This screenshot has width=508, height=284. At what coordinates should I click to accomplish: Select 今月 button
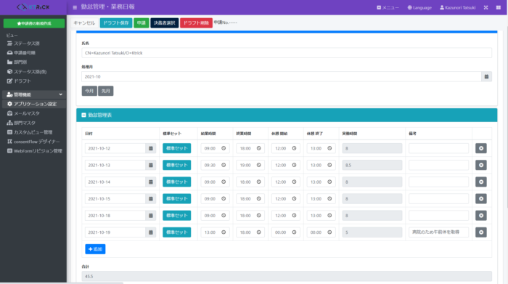pos(89,91)
